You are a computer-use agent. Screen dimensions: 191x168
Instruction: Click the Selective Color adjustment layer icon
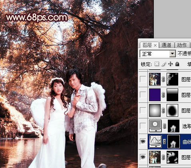click(x=155, y=126)
